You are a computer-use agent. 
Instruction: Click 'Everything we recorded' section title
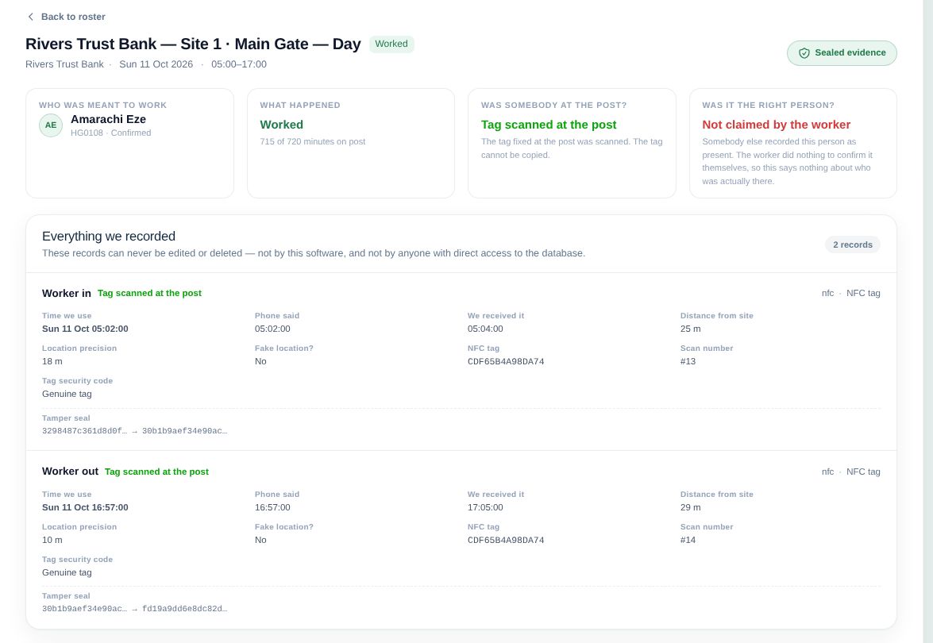click(x=108, y=236)
